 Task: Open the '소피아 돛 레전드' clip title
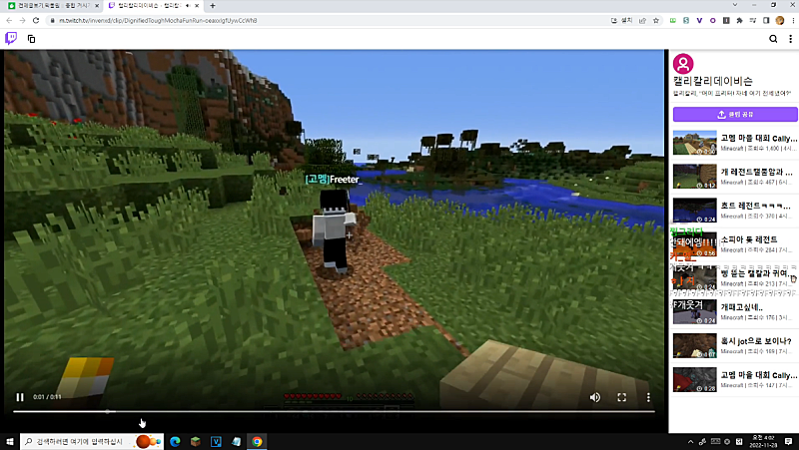(x=748, y=239)
